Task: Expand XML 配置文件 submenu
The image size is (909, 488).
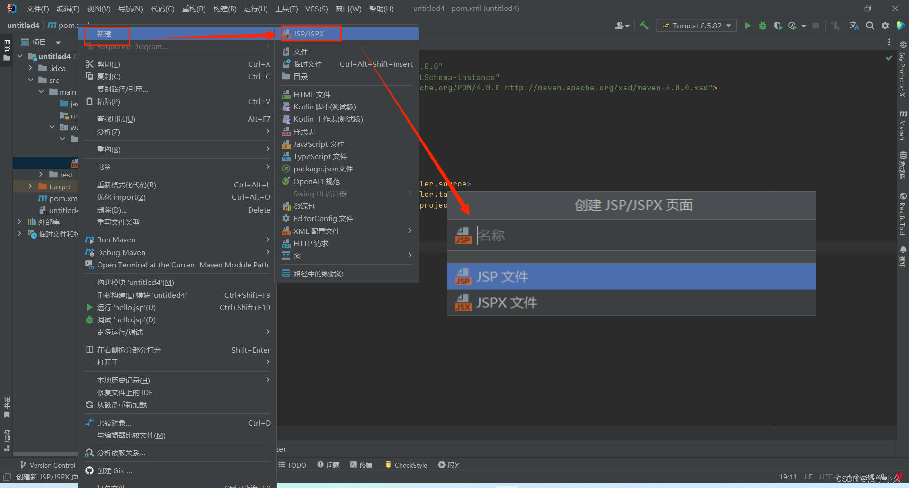Action: point(347,231)
